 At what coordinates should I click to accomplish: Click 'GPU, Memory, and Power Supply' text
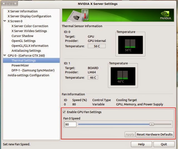[x=140, y=104]
